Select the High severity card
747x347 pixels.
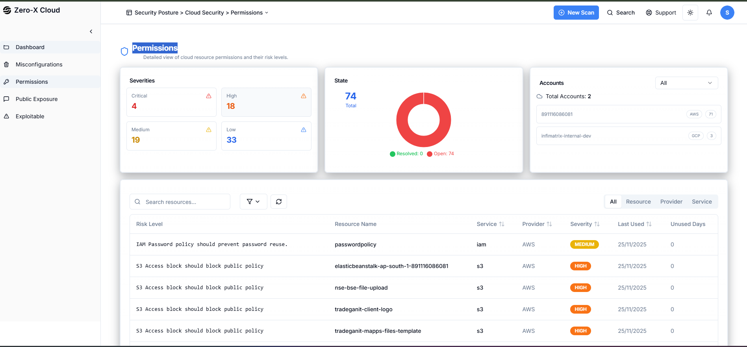point(266,102)
